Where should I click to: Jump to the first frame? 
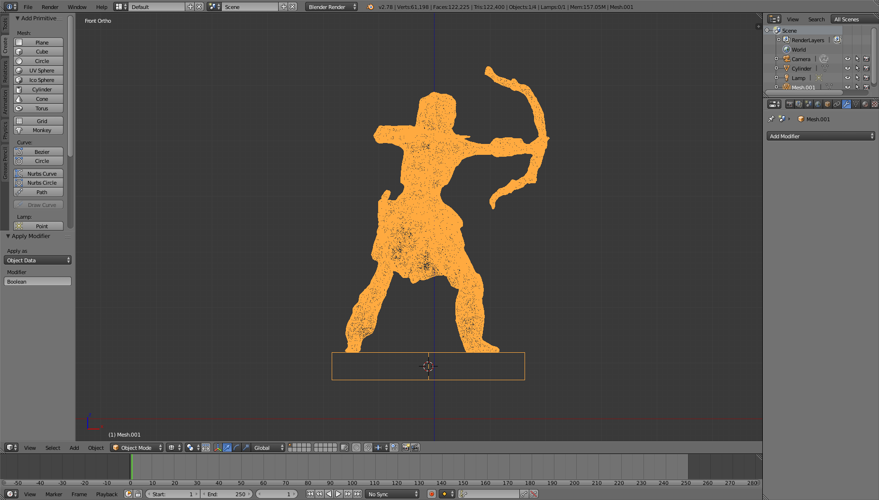pos(310,494)
